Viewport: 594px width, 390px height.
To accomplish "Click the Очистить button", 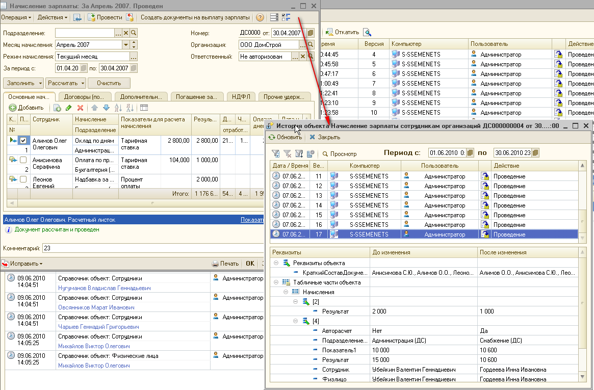I will pos(109,83).
